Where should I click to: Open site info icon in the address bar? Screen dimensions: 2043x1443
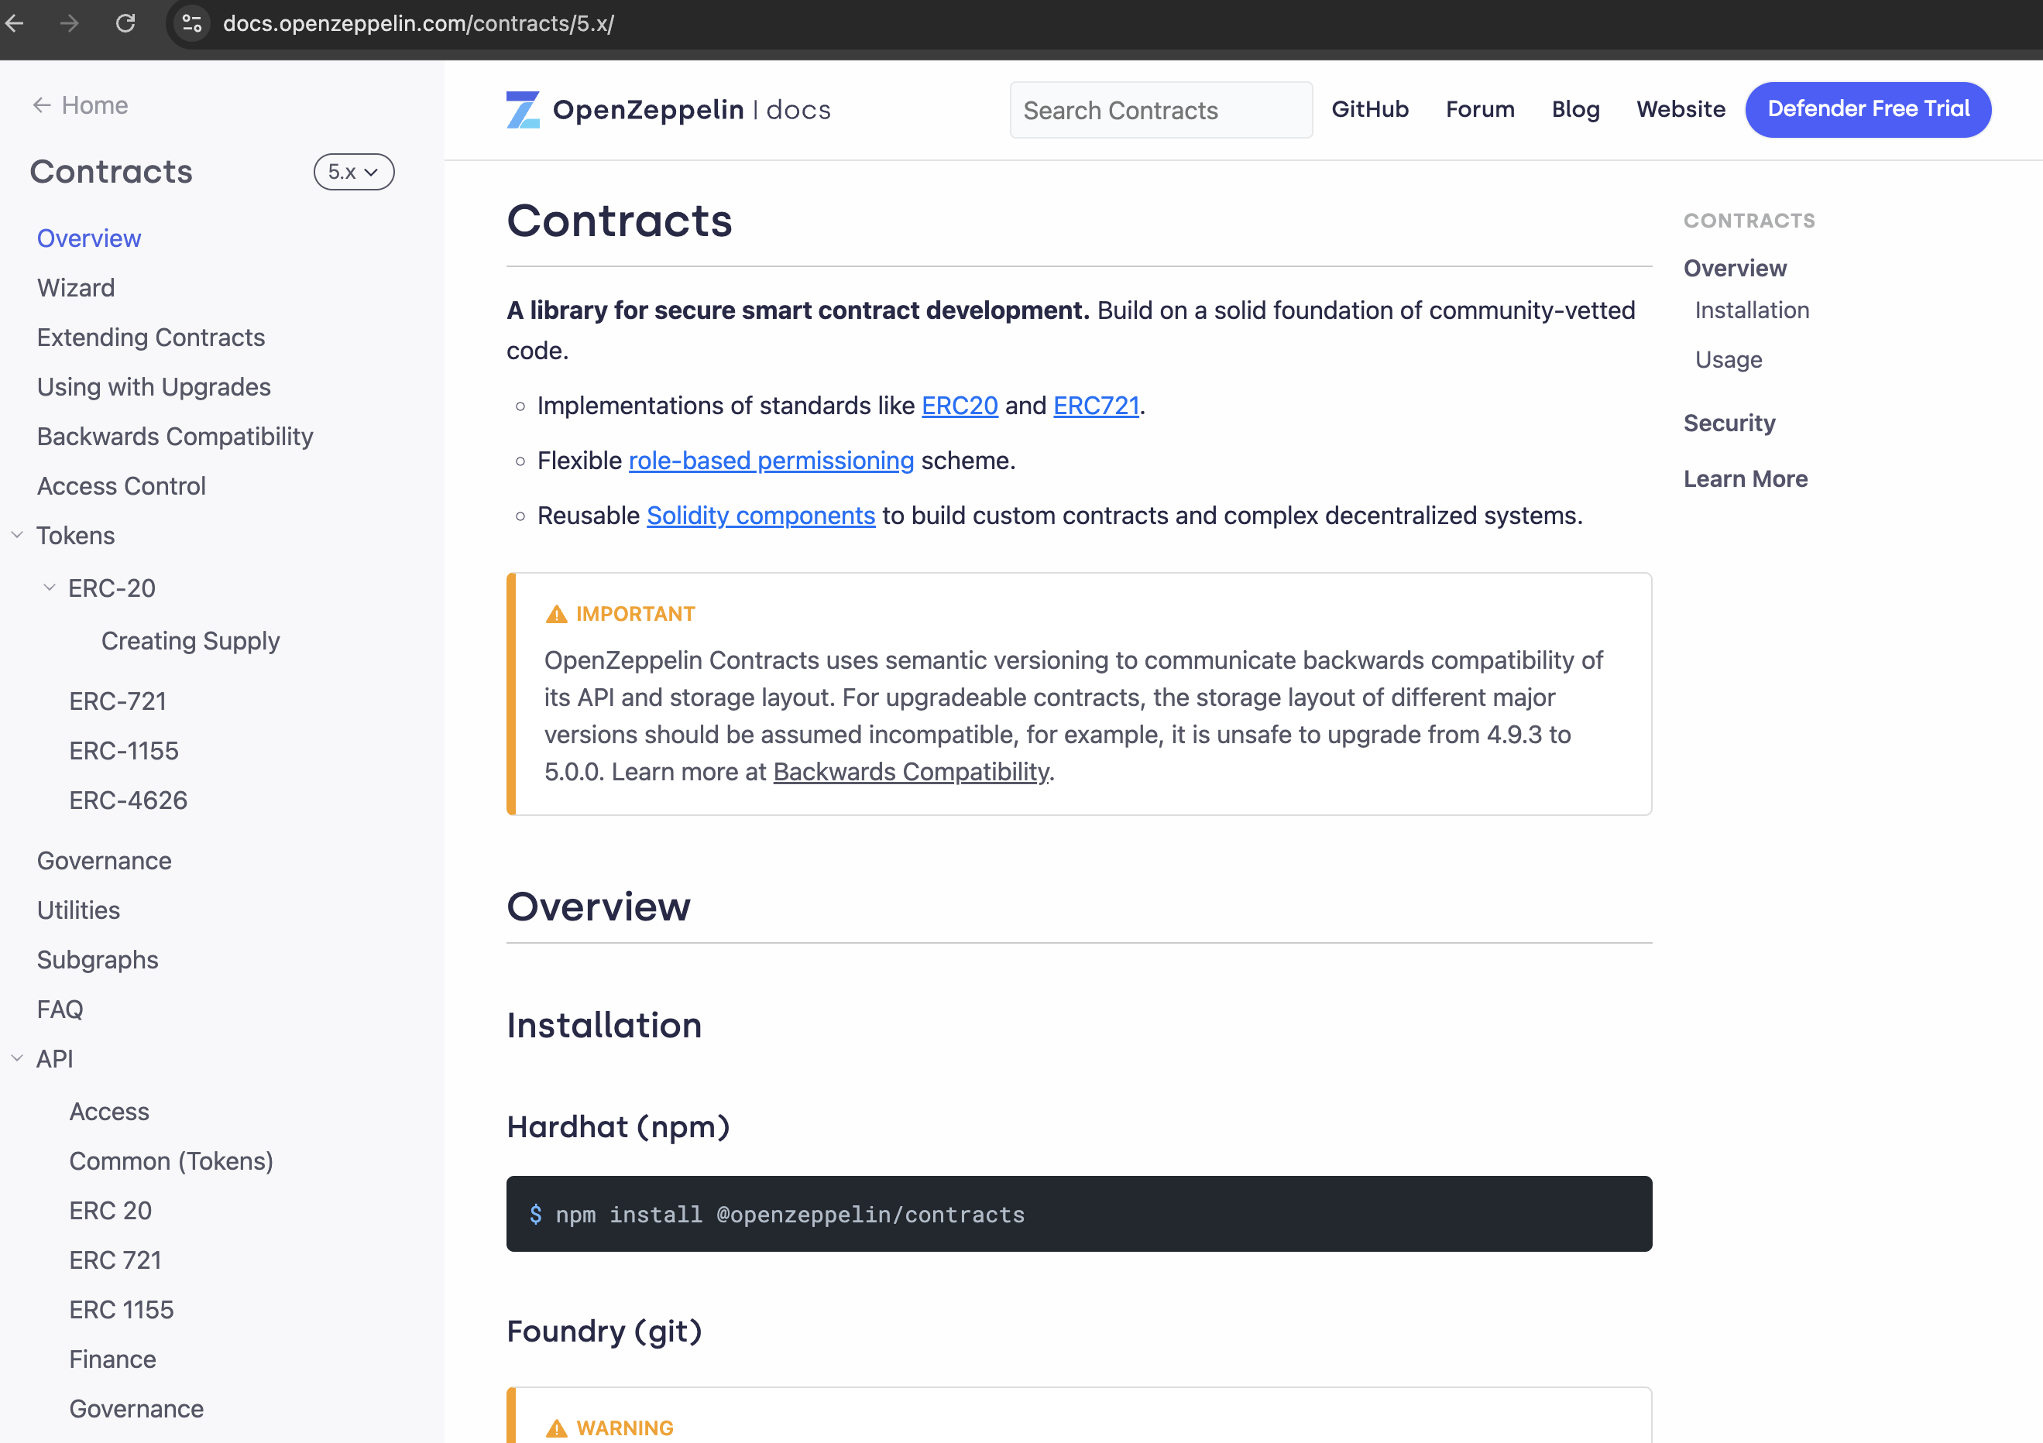click(x=191, y=23)
